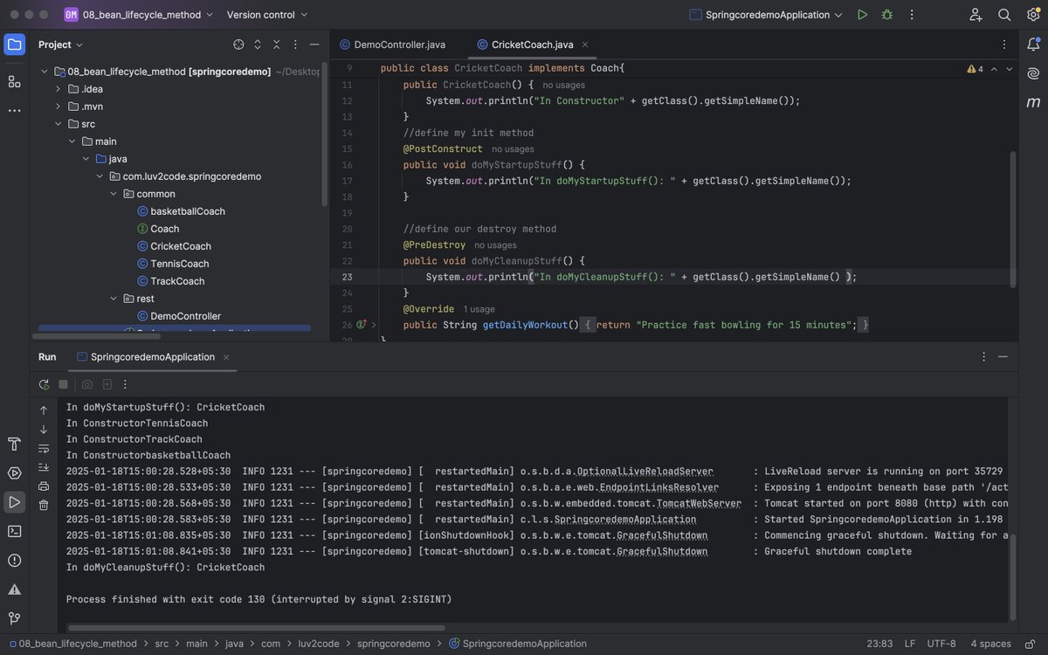Click Clear All trash icon in console

coord(44,505)
